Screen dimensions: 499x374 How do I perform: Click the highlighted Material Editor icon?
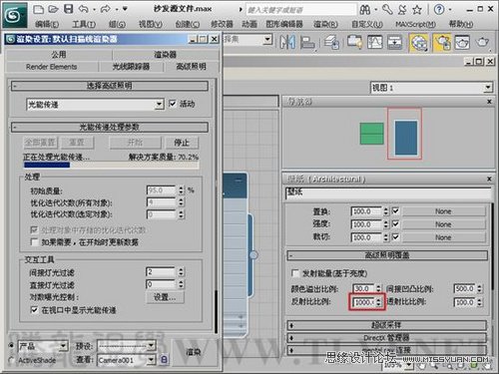click(x=419, y=43)
